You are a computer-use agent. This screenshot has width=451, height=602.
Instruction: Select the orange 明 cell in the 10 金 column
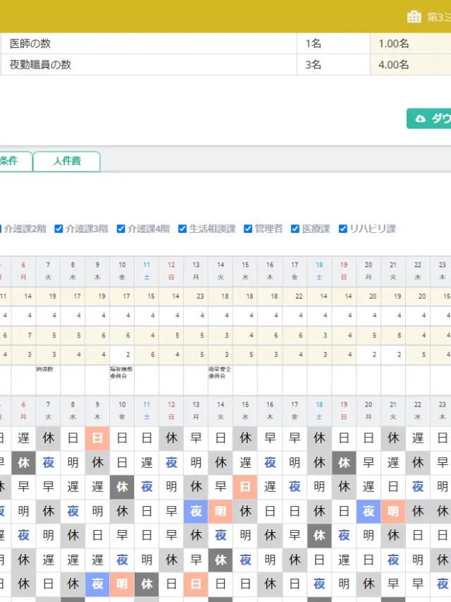coord(122,584)
